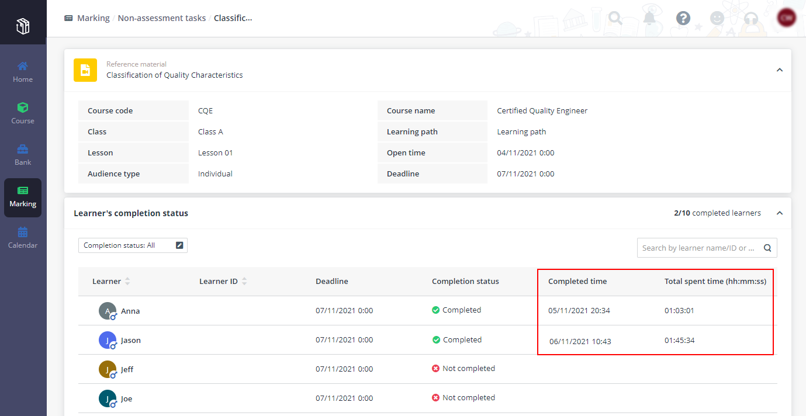Click Jason's avatar

point(108,340)
